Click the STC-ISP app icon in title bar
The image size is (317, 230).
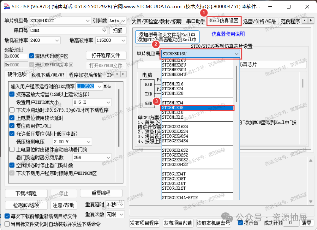point(7,6)
